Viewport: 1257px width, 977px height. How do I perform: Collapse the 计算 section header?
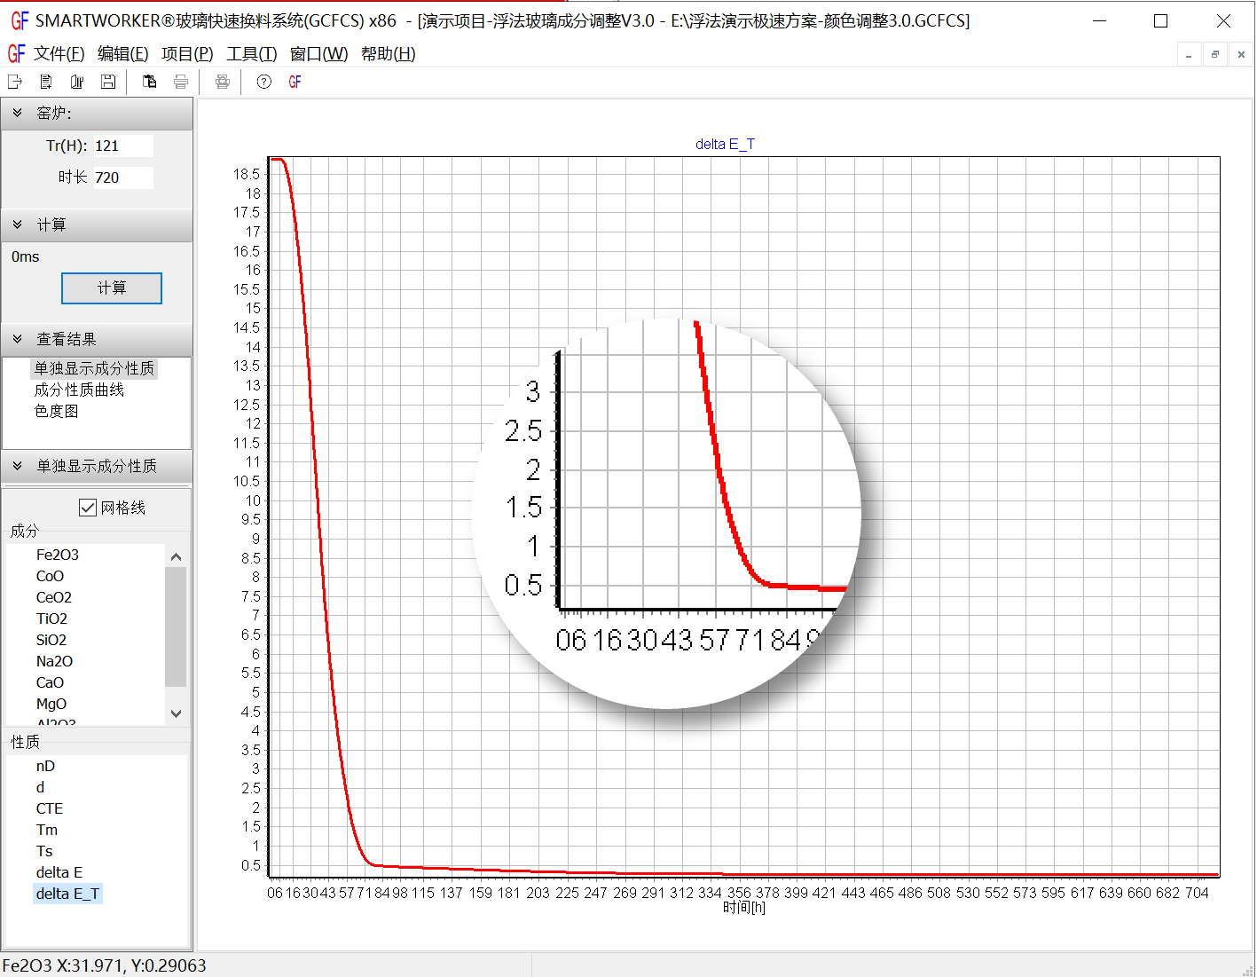tap(18, 225)
